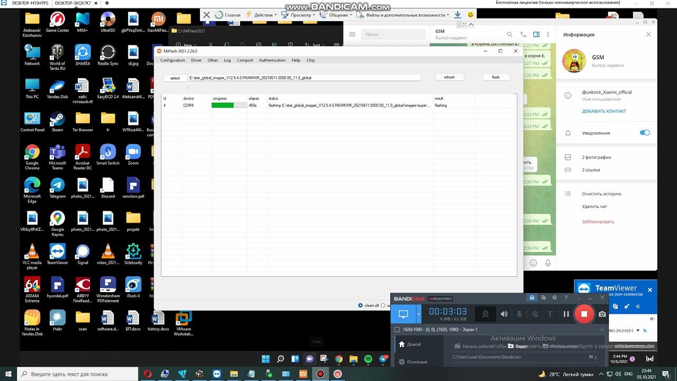Open 2 фотографии in Telegram info
The image size is (677, 381).
click(597, 157)
